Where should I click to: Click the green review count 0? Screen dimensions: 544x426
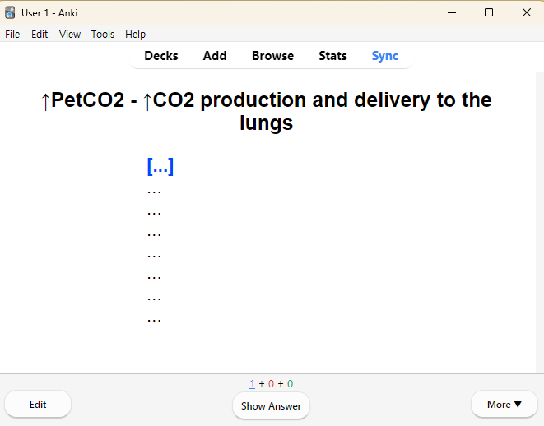point(290,384)
